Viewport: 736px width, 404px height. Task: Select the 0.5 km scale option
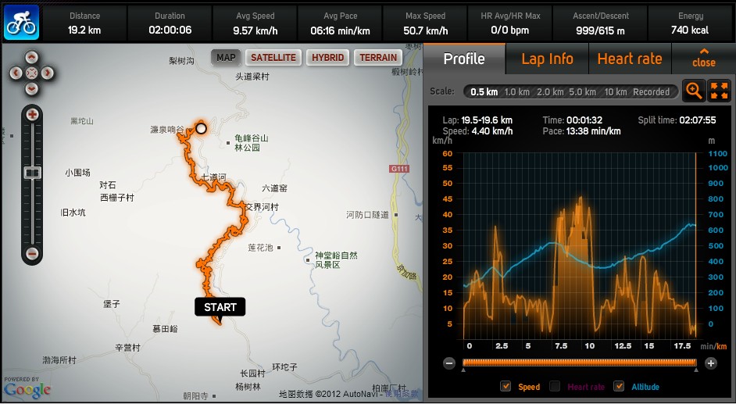484,91
